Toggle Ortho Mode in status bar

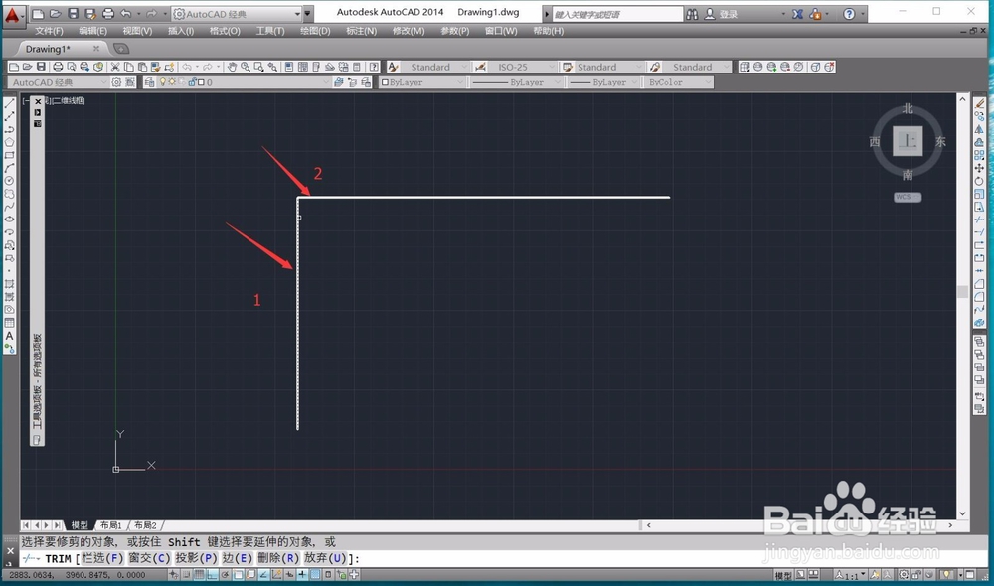213,575
